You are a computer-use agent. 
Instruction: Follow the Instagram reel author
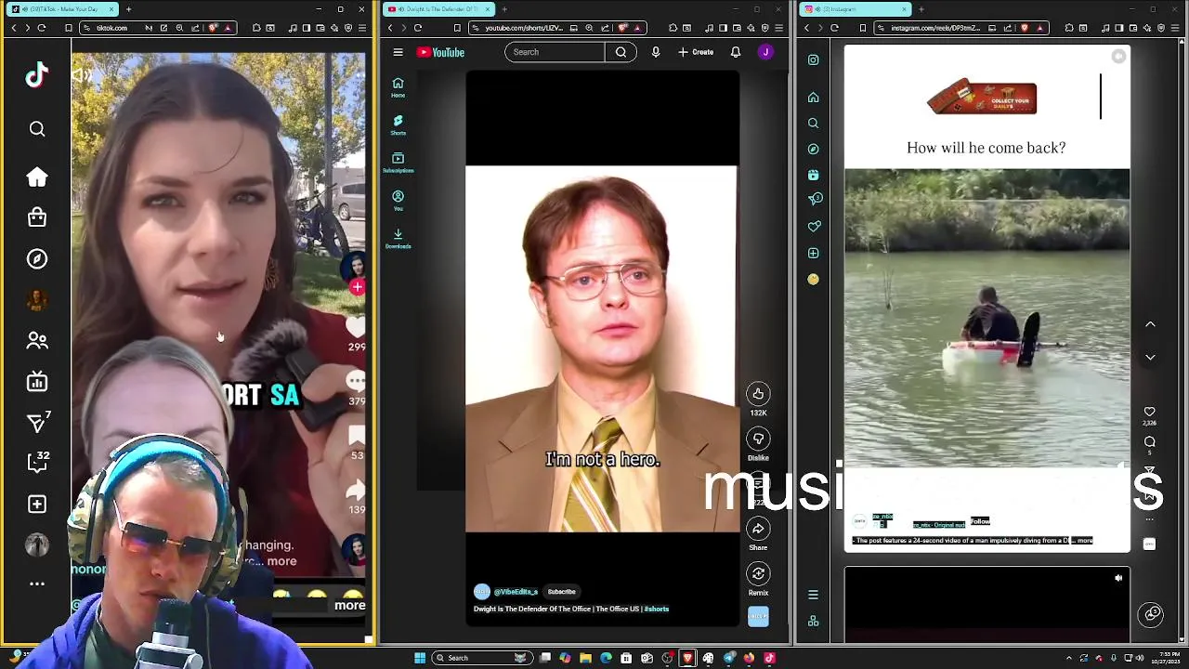tap(980, 521)
